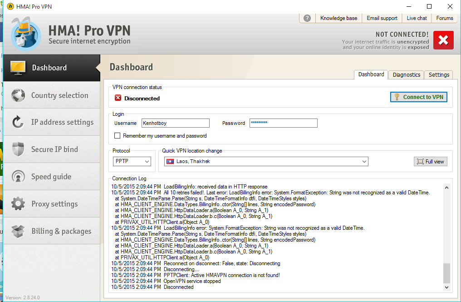Image resolution: width=461 pixels, height=302 pixels.
Task: Click Connect to VPN button
Action: (x=419, y=97)
